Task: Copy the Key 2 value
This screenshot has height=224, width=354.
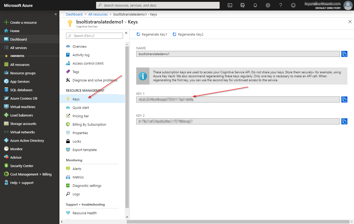Action: pos(344,121)
